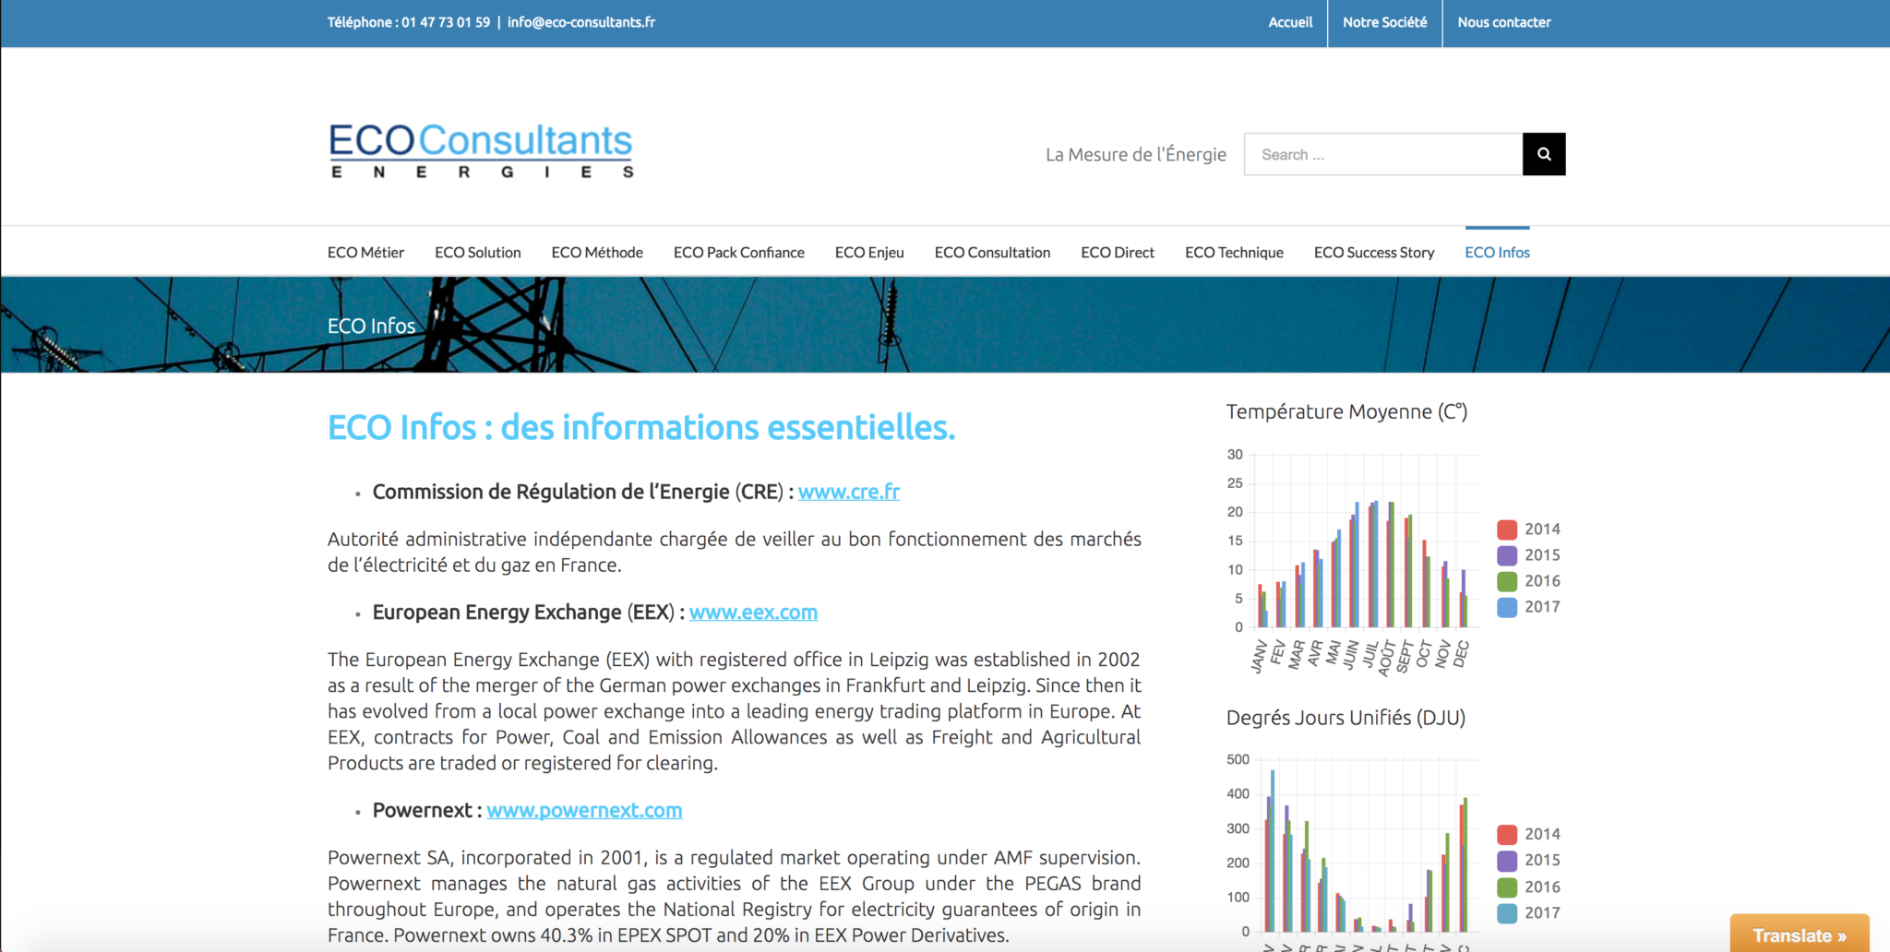Select the ECO Méthode menu item
The image size is (1890, 952).
point(597,252)
